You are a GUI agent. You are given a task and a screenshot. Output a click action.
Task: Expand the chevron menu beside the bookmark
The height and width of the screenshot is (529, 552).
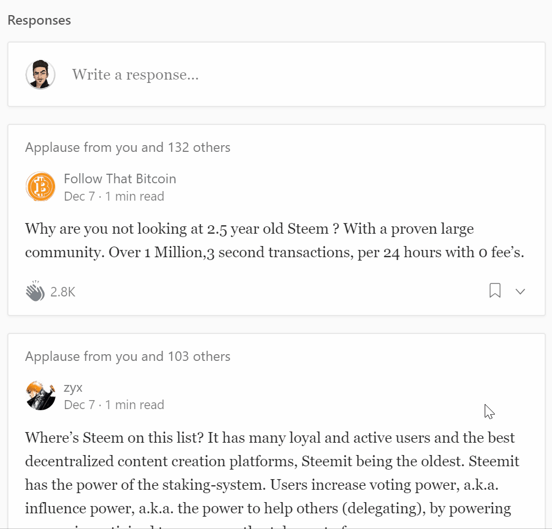[521, 291]
